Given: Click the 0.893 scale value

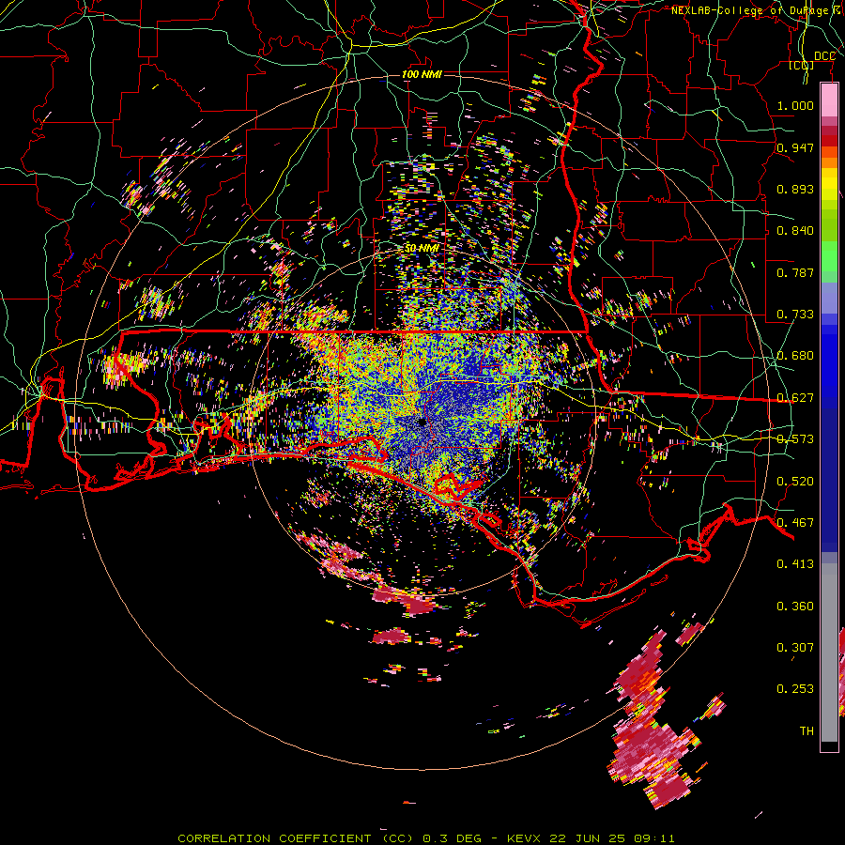Looking at the screenshot, I should (x=795, y=189).
